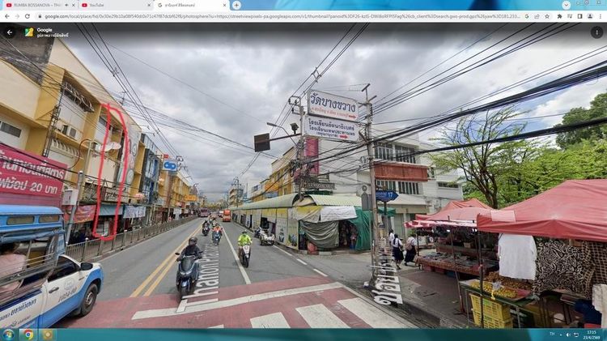Click the Street View panorama image
Image resolution: width=607 pixels, height=341 pixels.
(x=303, y=175)
